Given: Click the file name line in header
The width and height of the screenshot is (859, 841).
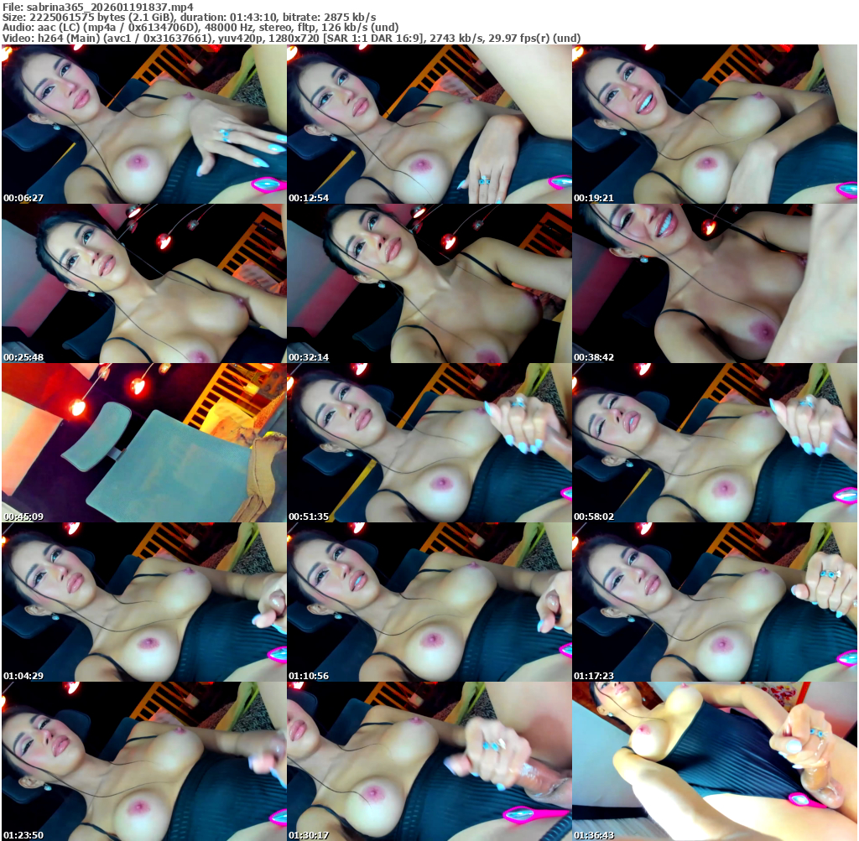Looking at the screenshot, I should click(98, 7).
